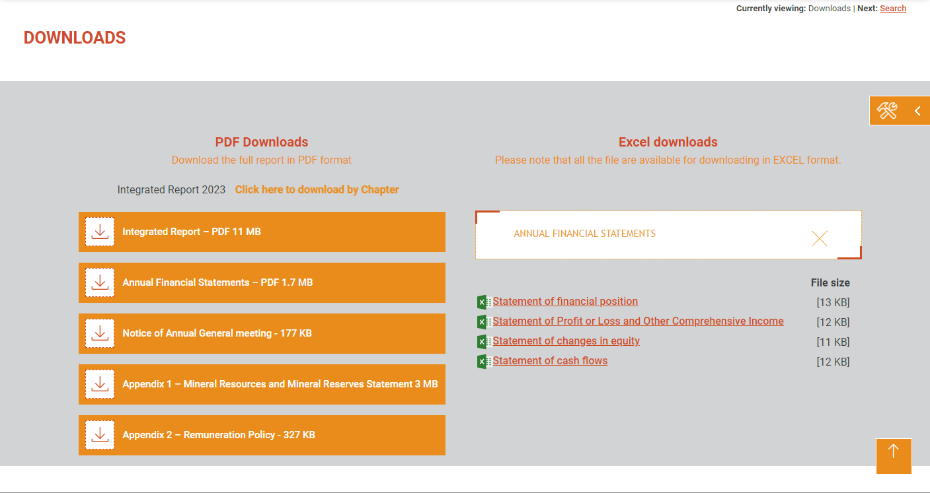Go to the next page Search link
Image resolution: width=930 pixels, height=493 pixels.
pyautogui.click(x=893, y=9)
